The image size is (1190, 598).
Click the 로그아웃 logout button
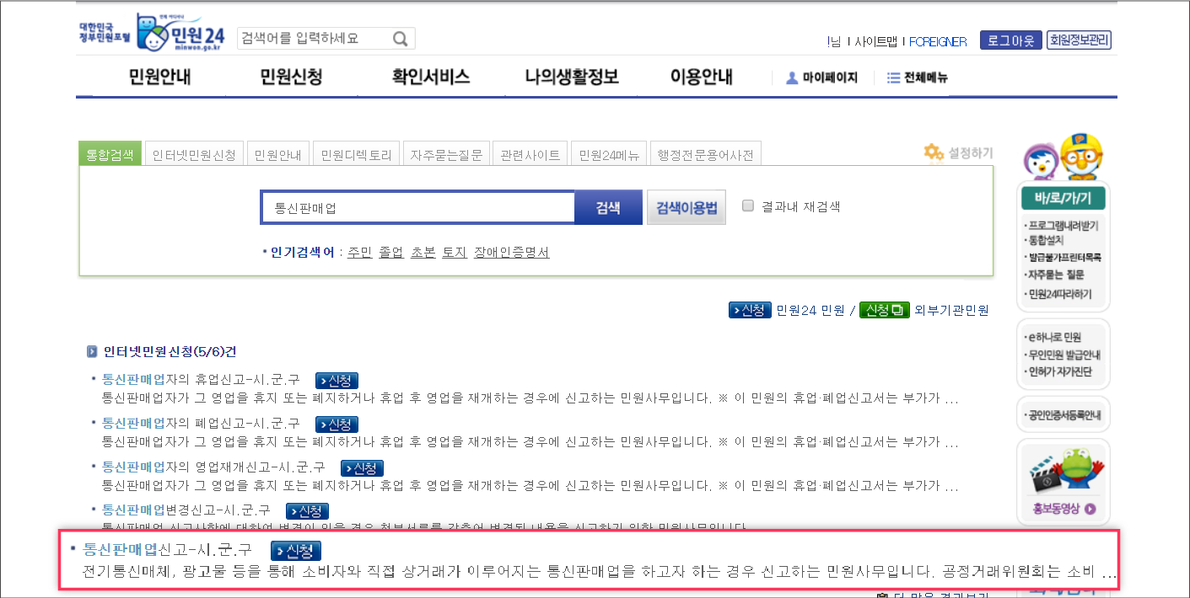tap(1010, 39)
